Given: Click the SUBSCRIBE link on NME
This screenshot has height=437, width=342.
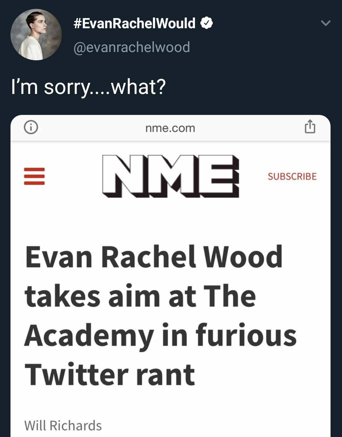Looking at the screenshot, I should tap(292, 176).
